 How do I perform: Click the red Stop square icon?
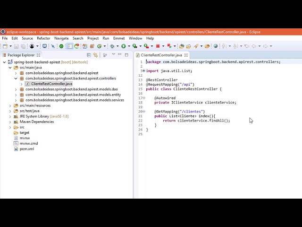pos(158,46)
